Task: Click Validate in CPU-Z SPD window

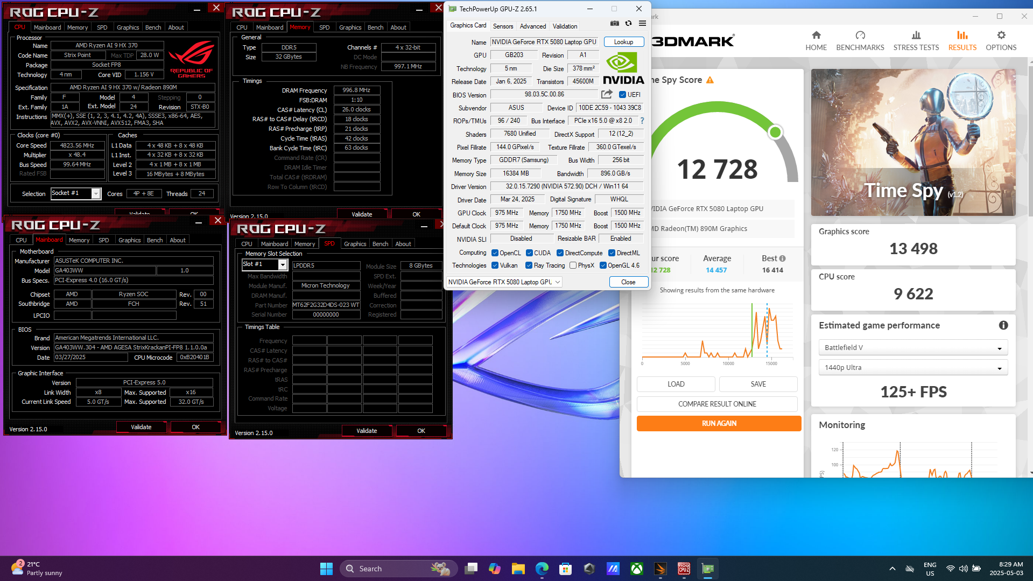Action: tap(367, 431)
